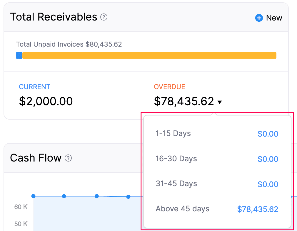
Task: Click the question mark icon beside Cash Flow
Action: tap(69, 158)
